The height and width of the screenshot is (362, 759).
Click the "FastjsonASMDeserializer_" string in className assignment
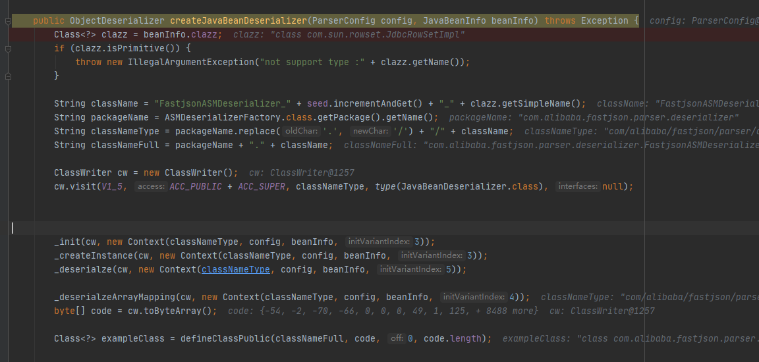pos(222,104)
